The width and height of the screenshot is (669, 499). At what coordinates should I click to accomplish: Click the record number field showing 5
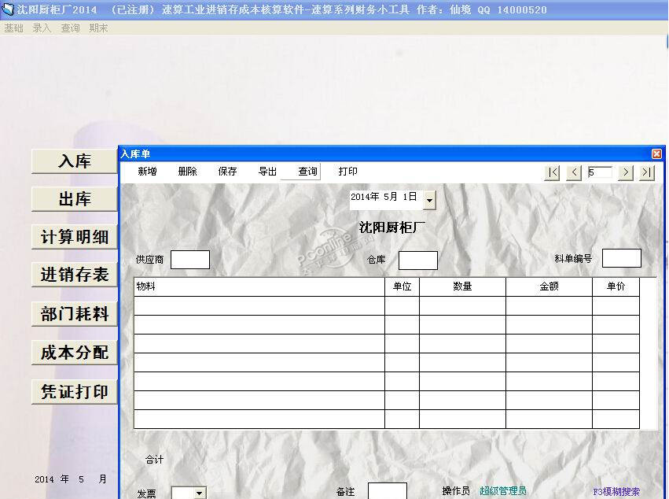[600, 172]
